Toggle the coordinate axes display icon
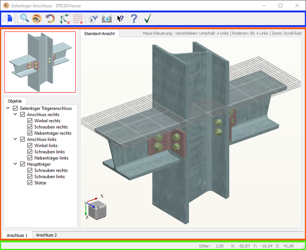Image resolution: width=306 pixels, height=250 pixels. click(x=65, y=19)
